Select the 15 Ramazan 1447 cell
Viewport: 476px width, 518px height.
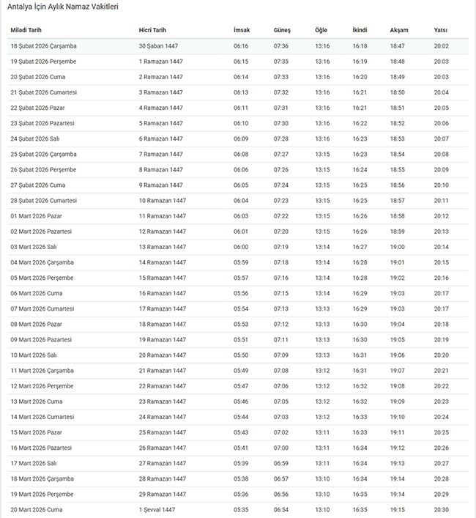[162, 278]
